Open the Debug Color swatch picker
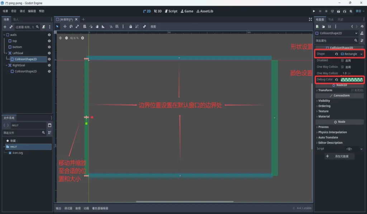Screen dimensions: 367x214 pyautogui.click(x=352, y=80)
